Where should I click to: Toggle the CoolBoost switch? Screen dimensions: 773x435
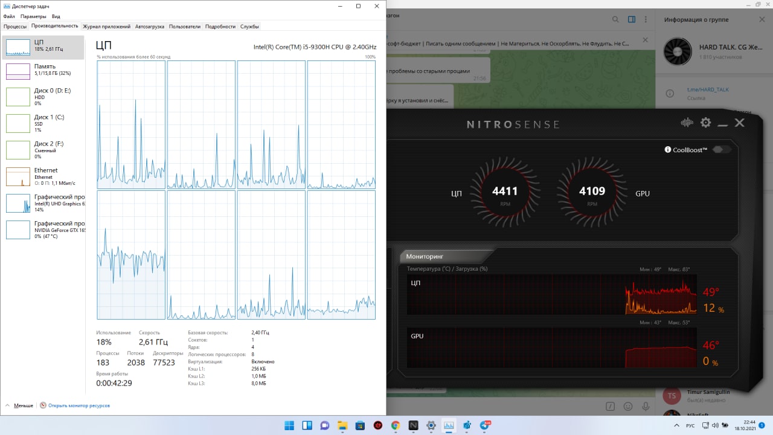click(722, 150)
